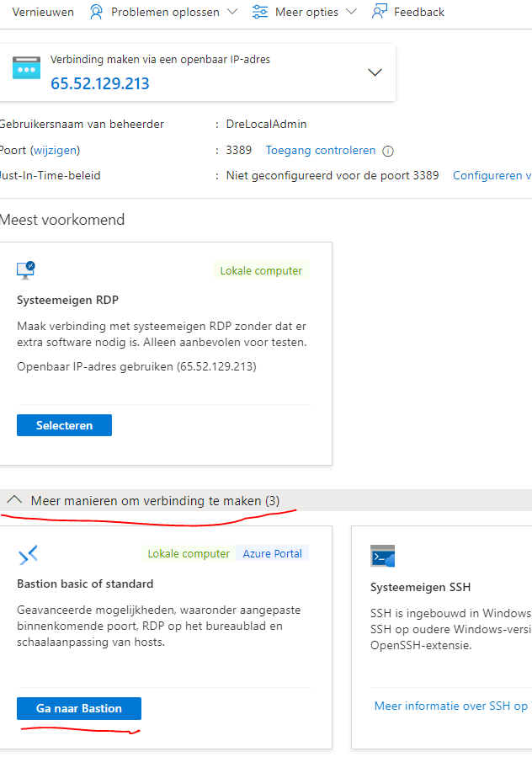Click the Systeemeigen SSH terminal icon
The image size is (532, 757).
coord(382,556)
